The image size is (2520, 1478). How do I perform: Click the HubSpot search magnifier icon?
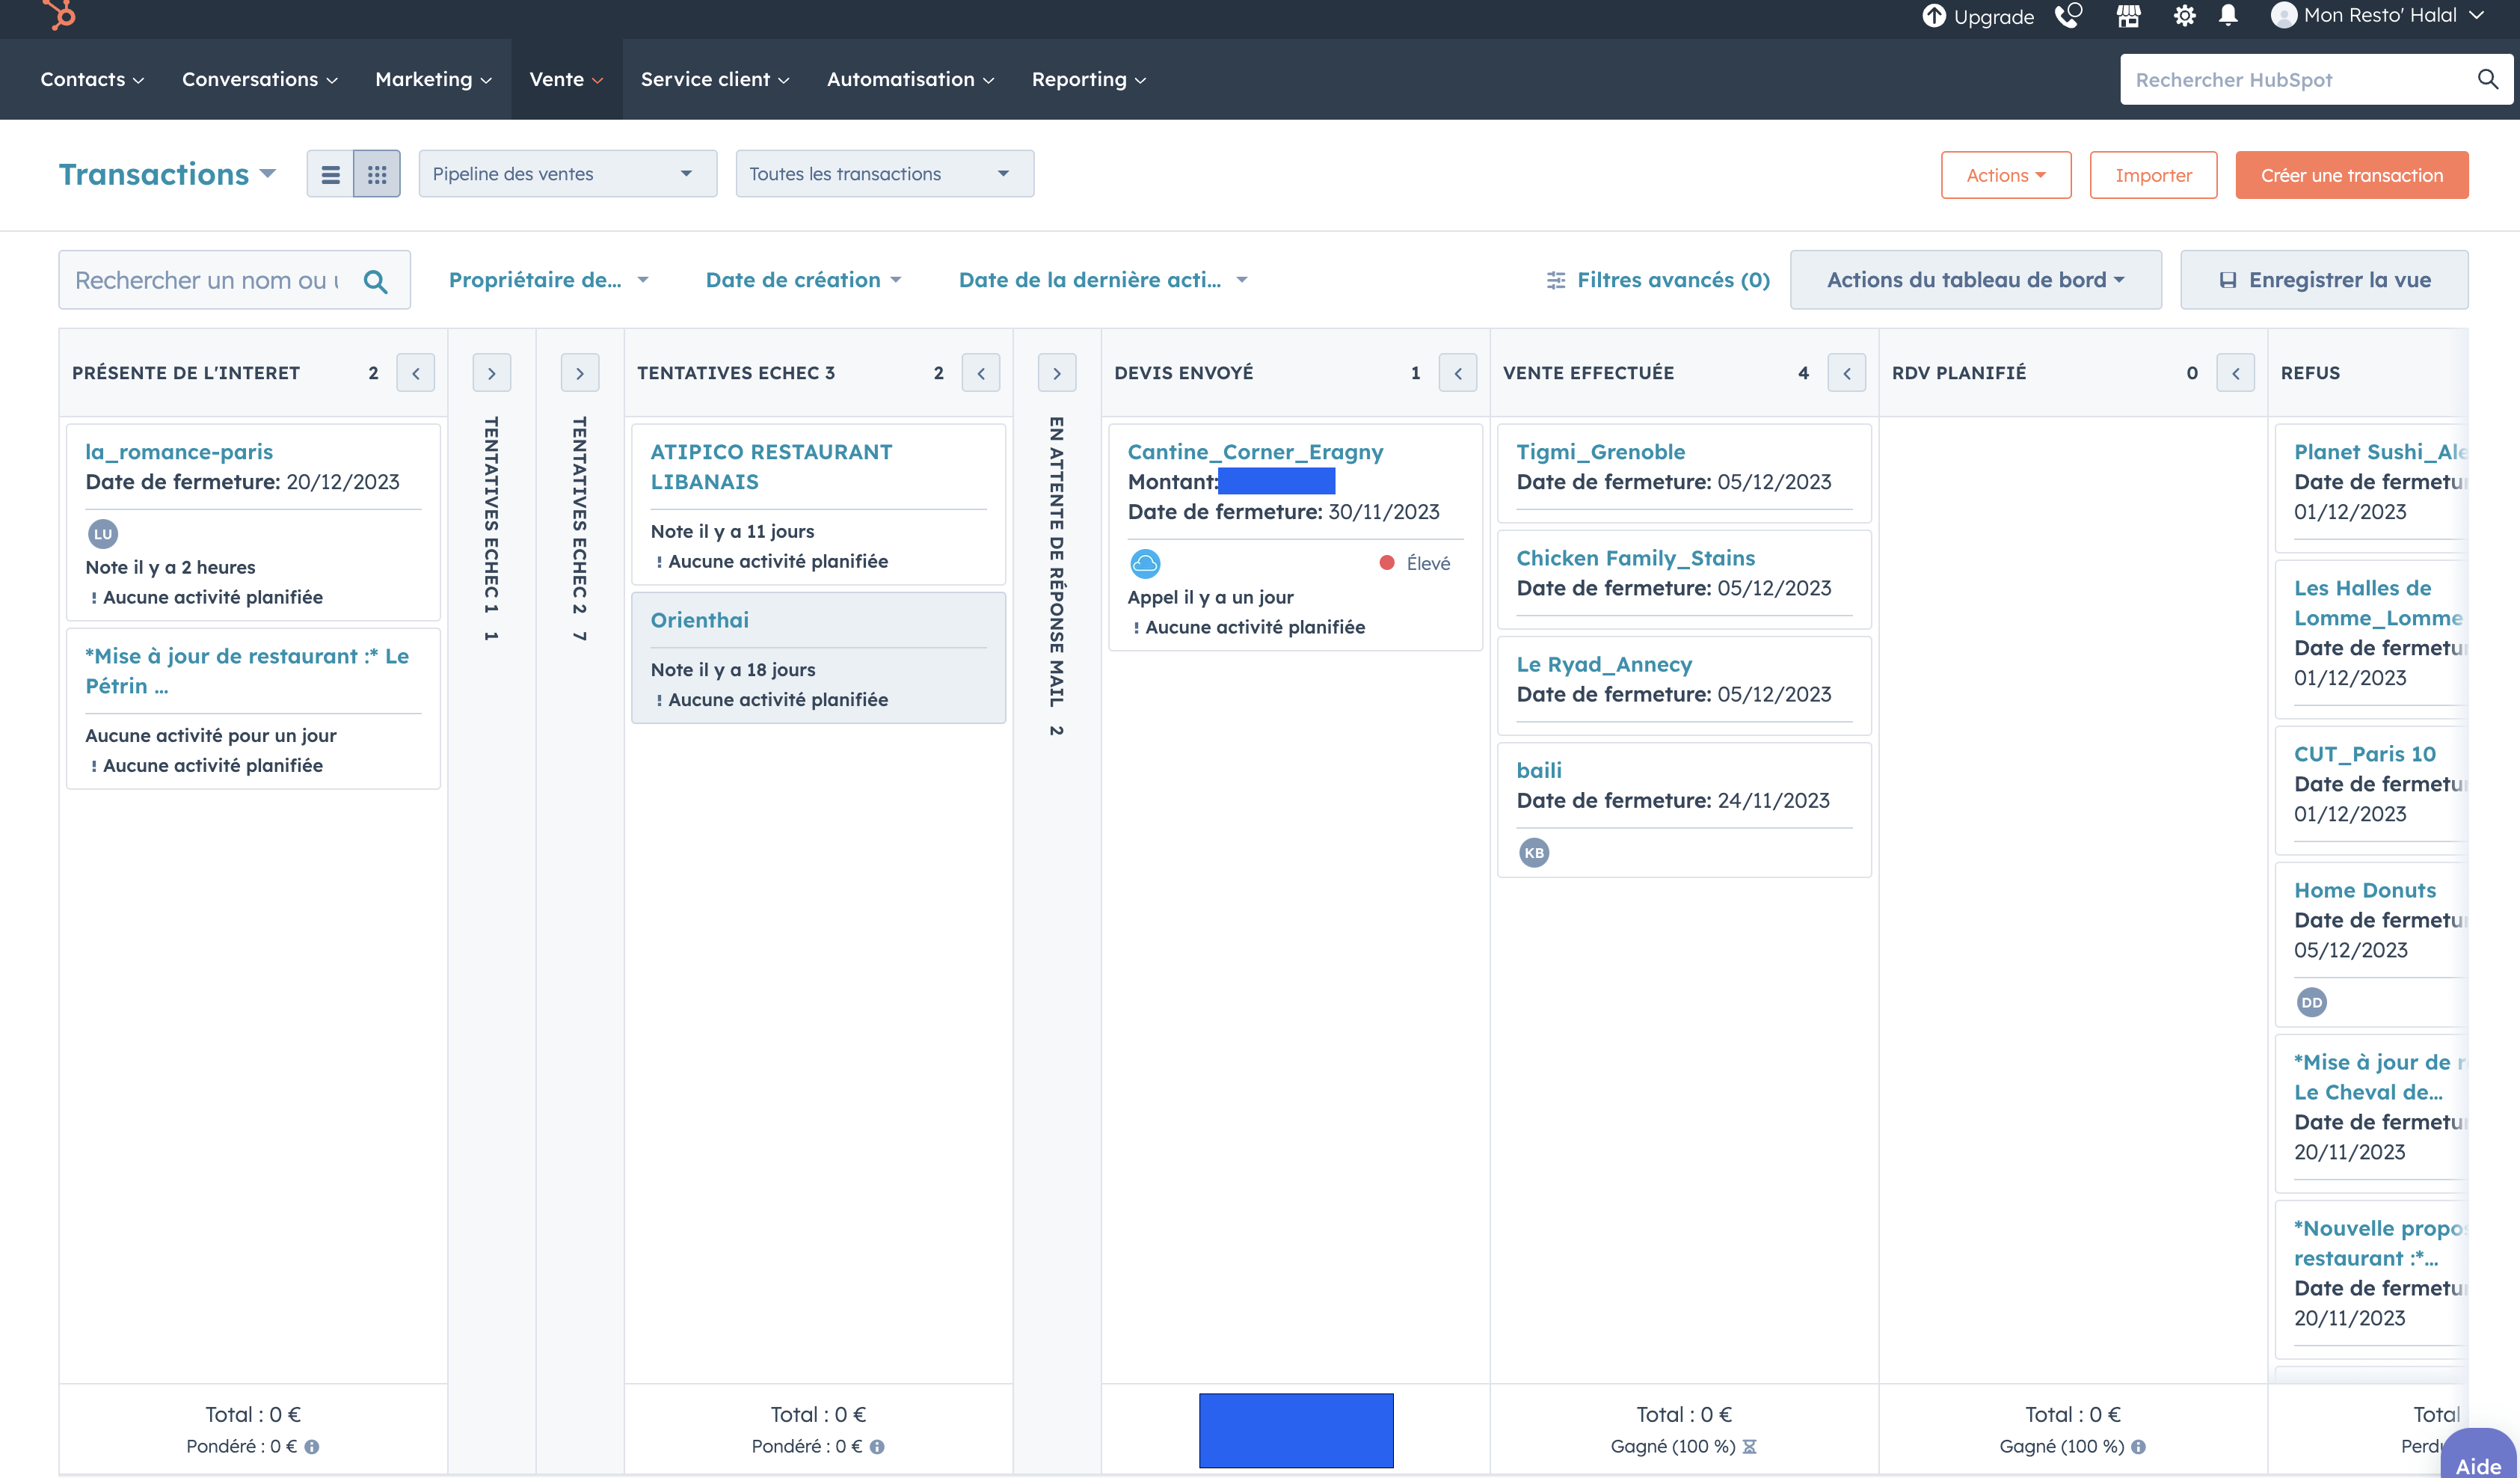(2487, 79)
